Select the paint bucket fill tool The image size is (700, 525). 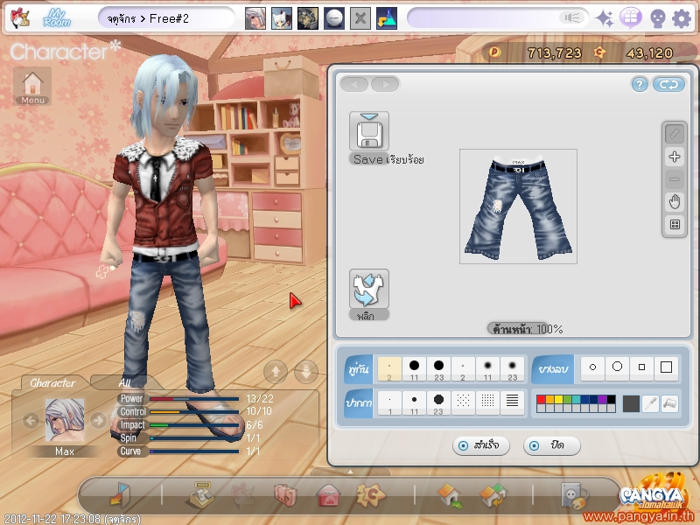[x=669, y=403]
